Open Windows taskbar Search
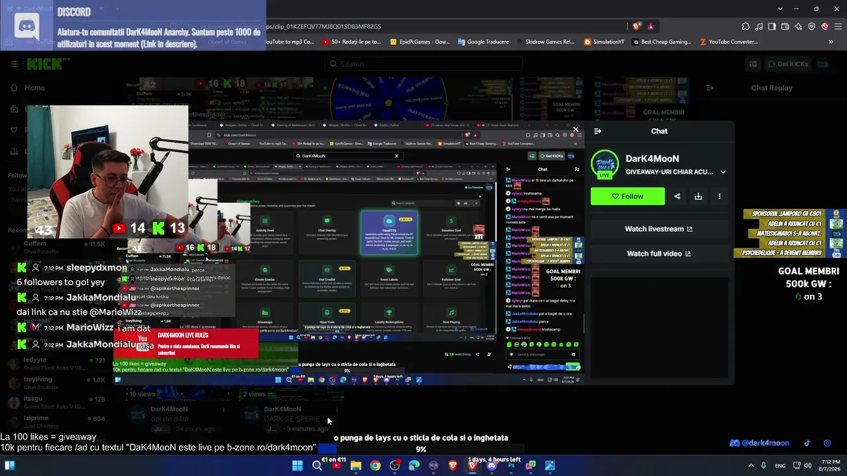The height and width of the screenshot is (476, 847). click(x=317, y=465)
